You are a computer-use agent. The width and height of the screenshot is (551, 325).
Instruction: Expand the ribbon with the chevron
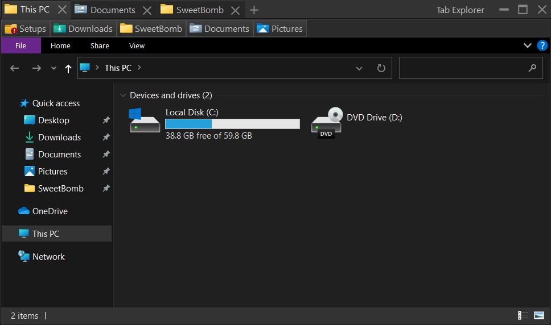tap(527, 45)
